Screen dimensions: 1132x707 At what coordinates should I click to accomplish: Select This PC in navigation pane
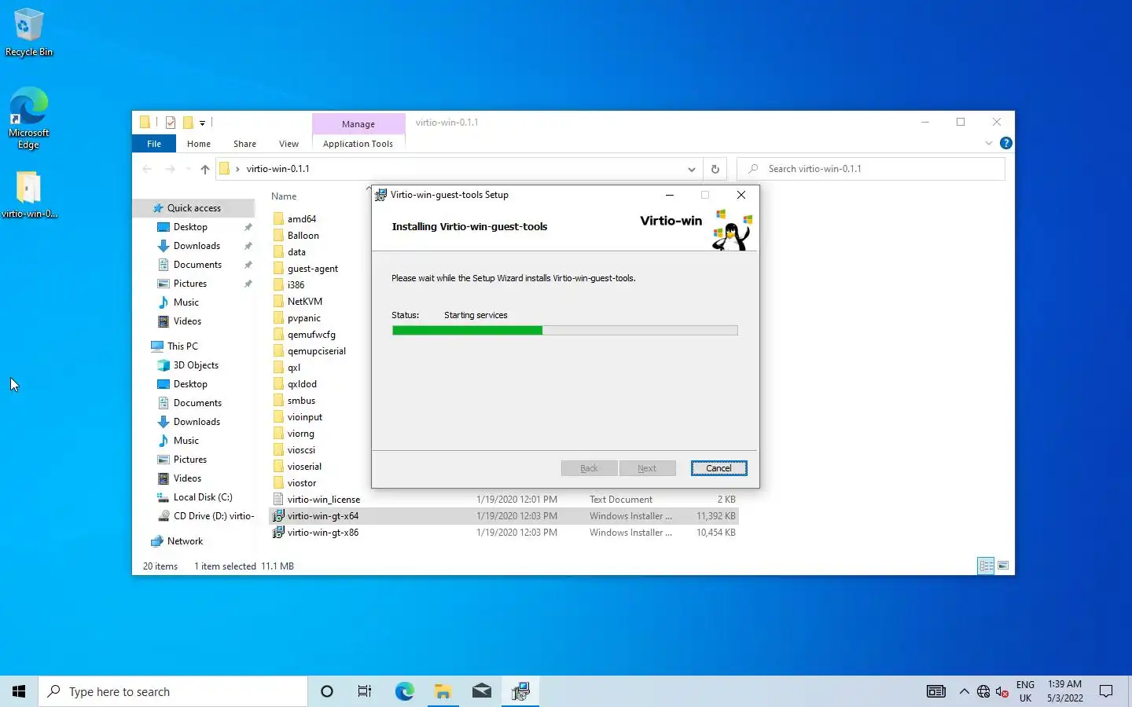point(182,346)
